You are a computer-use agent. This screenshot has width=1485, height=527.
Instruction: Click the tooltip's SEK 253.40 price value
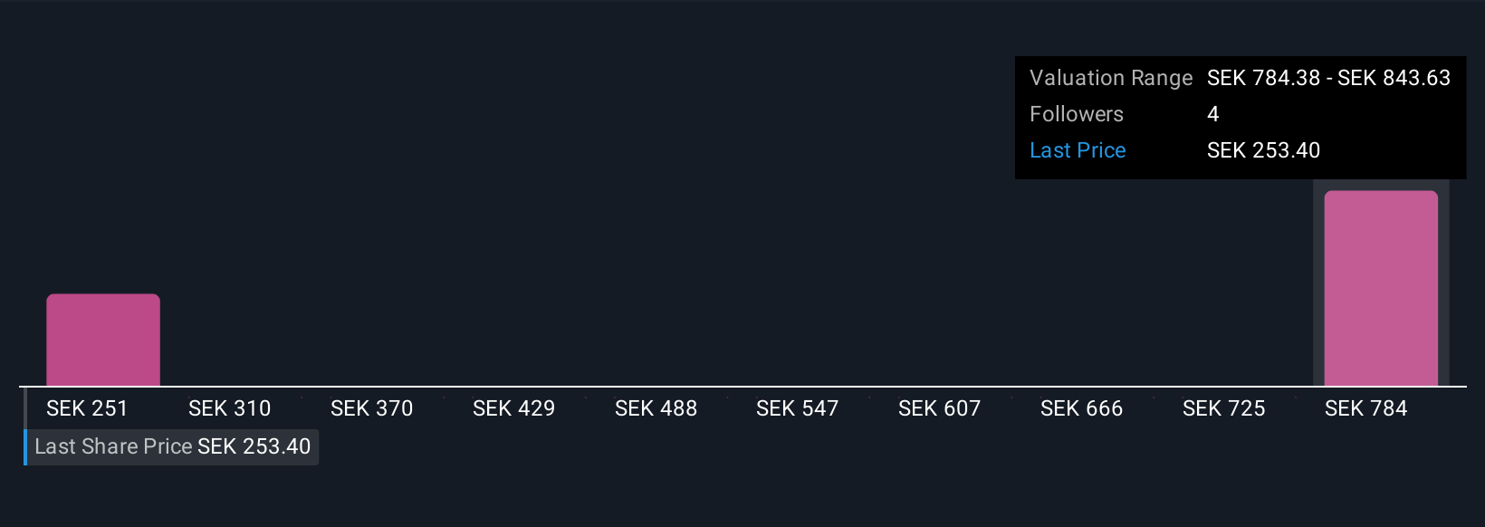(x=1263, y=150)
